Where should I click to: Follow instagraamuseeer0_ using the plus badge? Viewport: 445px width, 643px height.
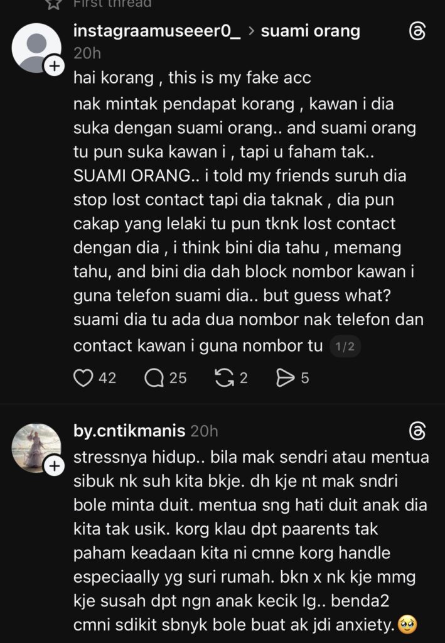(x=54, y=66)
